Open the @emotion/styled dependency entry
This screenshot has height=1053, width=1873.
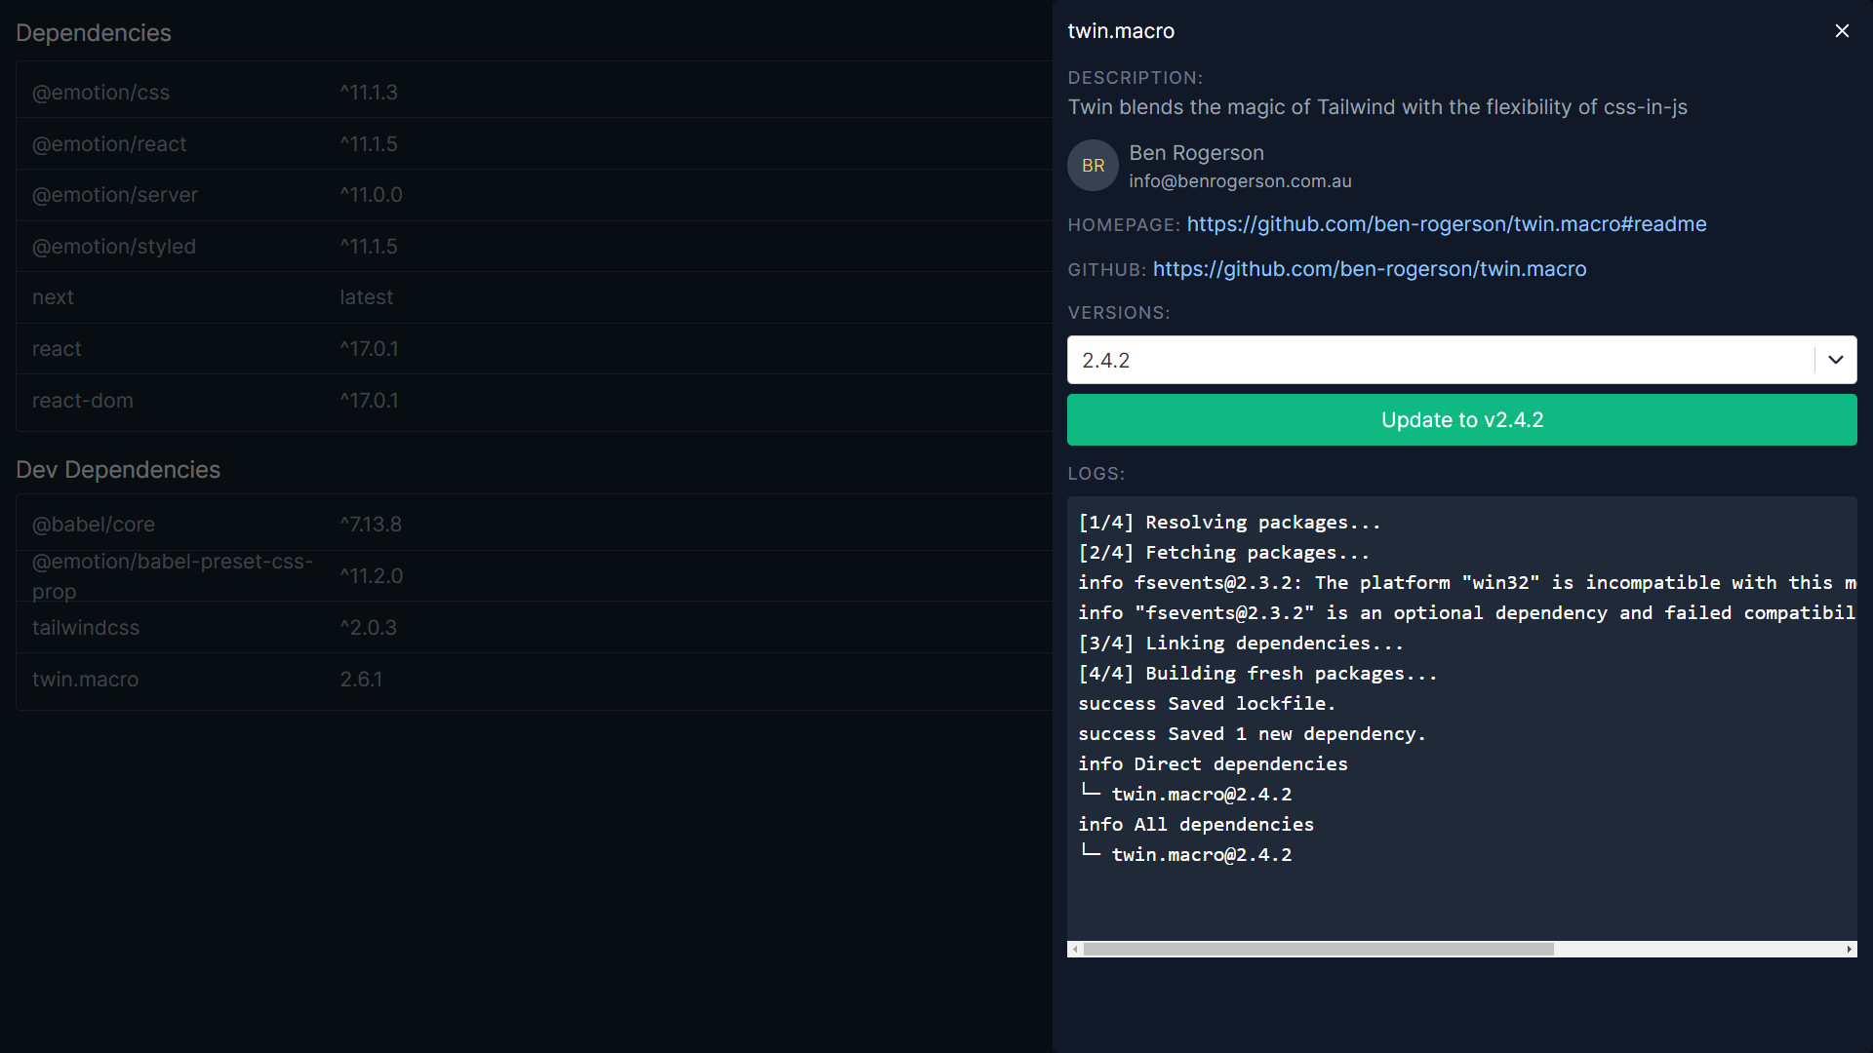(532, 247)
